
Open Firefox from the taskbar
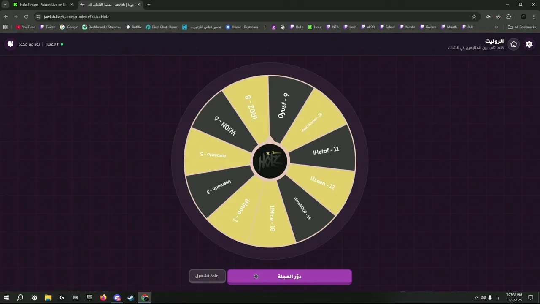pyautogui.click(x=103, y=298)
